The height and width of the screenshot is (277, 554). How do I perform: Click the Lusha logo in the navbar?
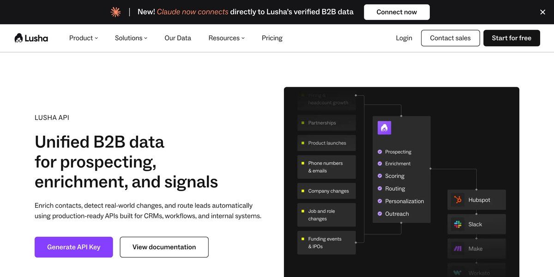[31, 38]
